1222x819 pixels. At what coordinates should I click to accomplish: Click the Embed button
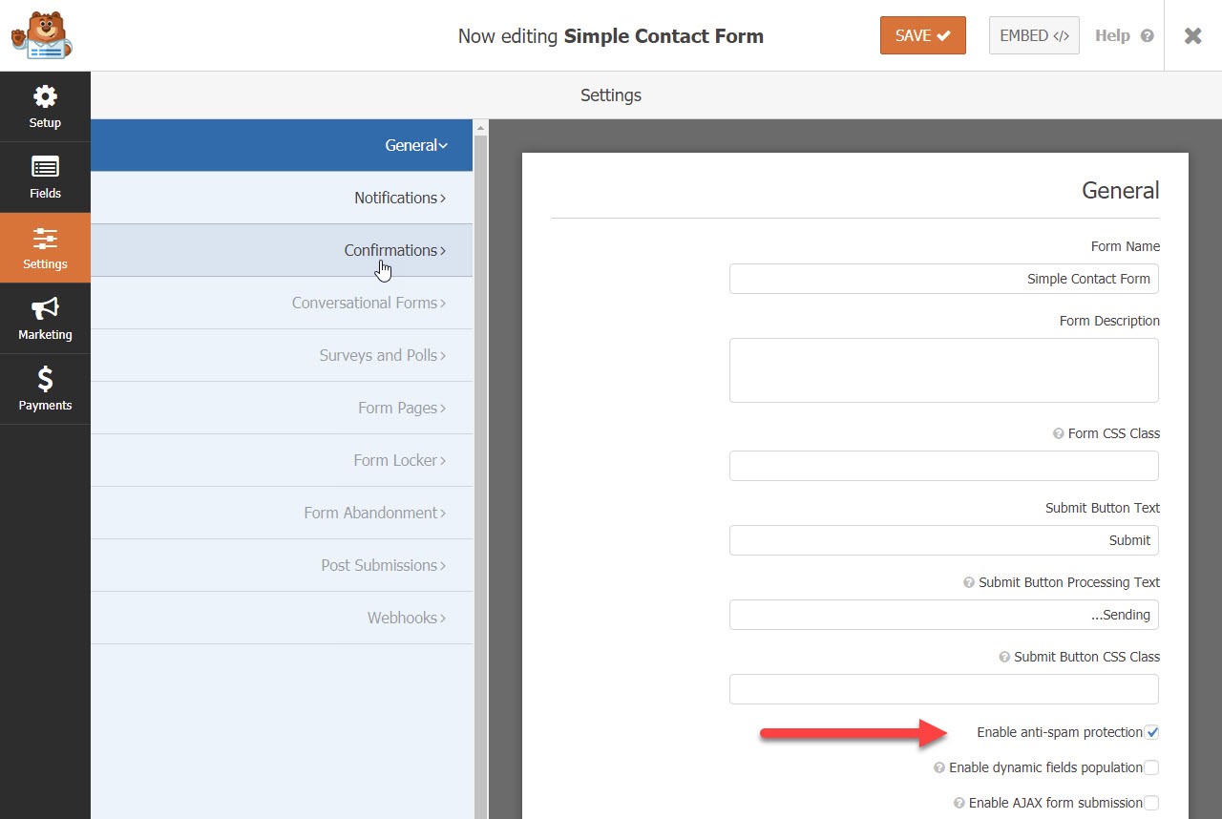(1034, 35)
